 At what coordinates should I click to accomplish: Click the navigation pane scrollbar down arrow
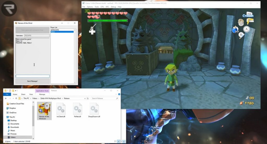coord(33,139)
